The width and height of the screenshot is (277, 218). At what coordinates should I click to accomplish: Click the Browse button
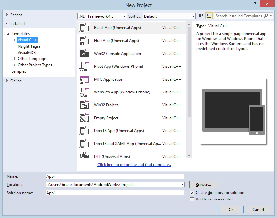click(203, 184)
